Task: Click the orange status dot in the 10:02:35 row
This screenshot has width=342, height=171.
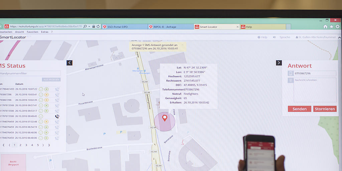Action: [x=46, y=100]
